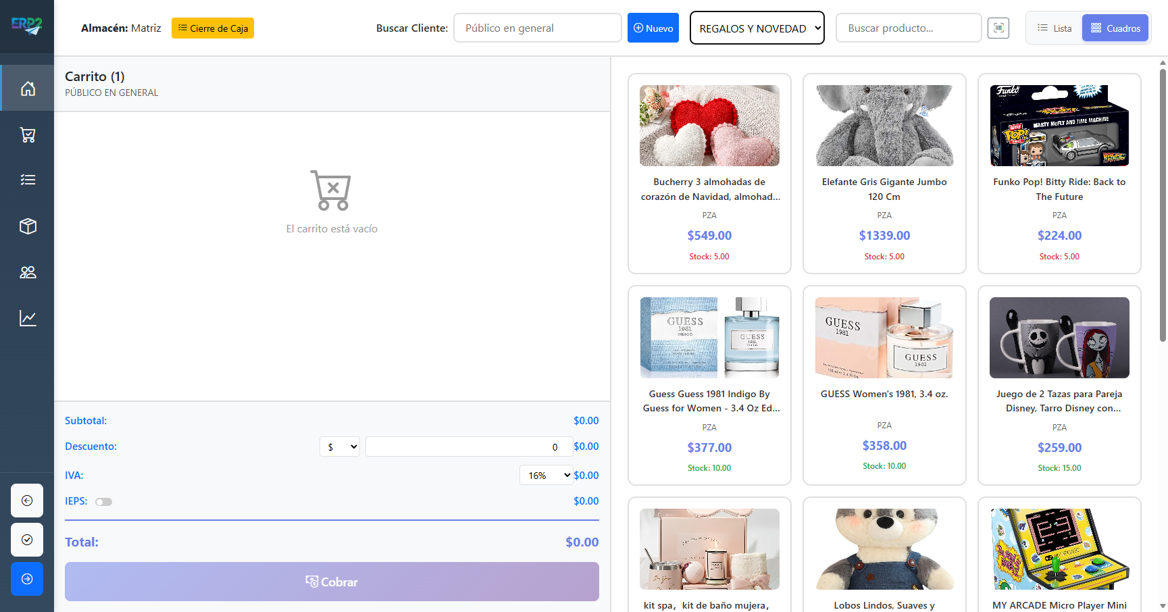Open the discount currency dropdown
The height and width of the screenshot is (612, 1168).
[x=340, y=447]
